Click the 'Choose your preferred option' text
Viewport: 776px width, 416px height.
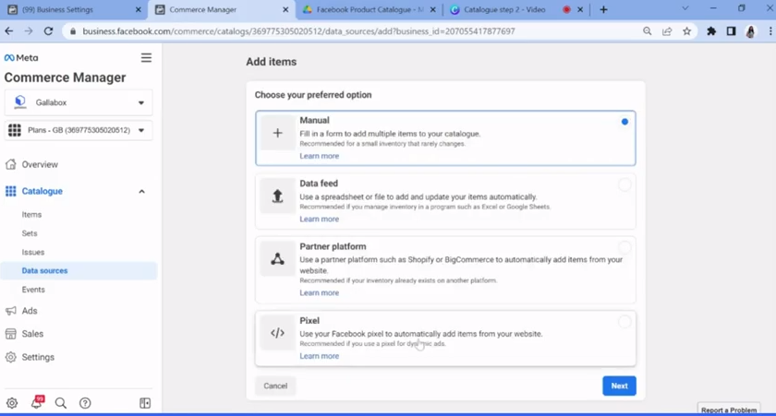pos(313,95)
